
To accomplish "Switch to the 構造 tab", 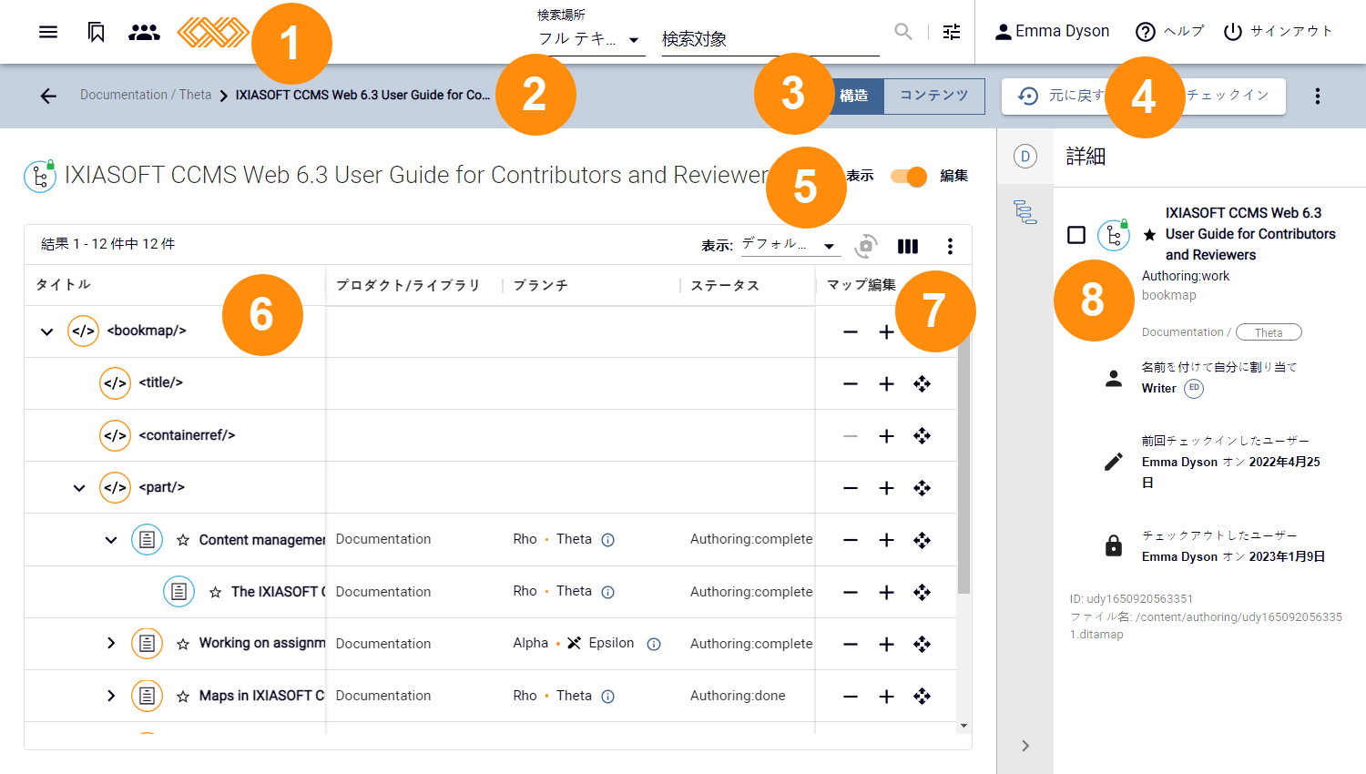I will click(854, 96).
